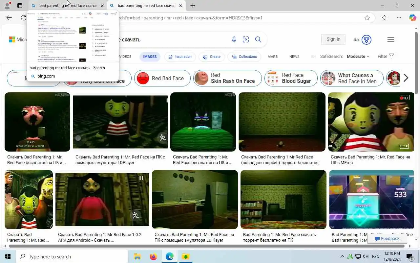Open the green bed room thumbnail
The width and height of the screenshot is (420, 263).
(x=203, y=122)
